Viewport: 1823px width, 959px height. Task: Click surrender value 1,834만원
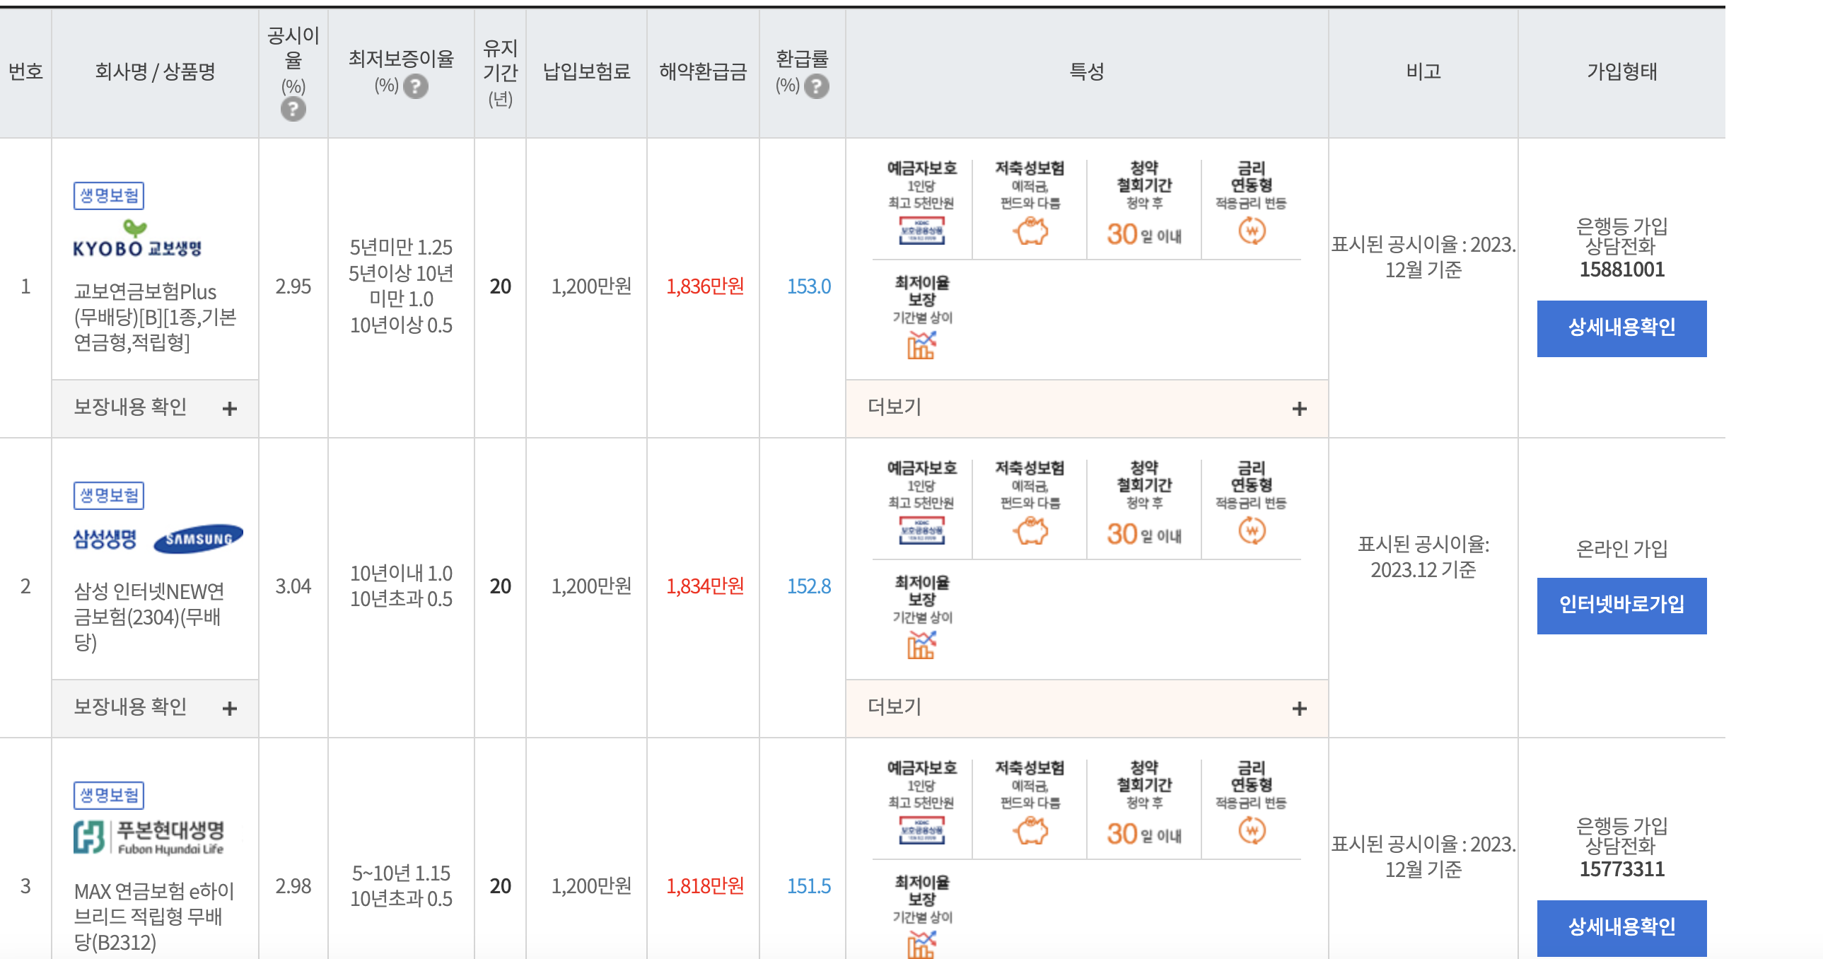pos(705,587)
